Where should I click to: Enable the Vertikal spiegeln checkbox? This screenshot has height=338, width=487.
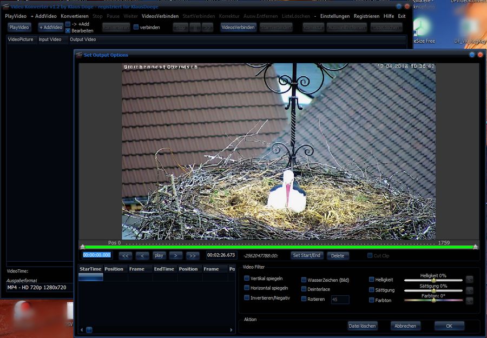247,279
